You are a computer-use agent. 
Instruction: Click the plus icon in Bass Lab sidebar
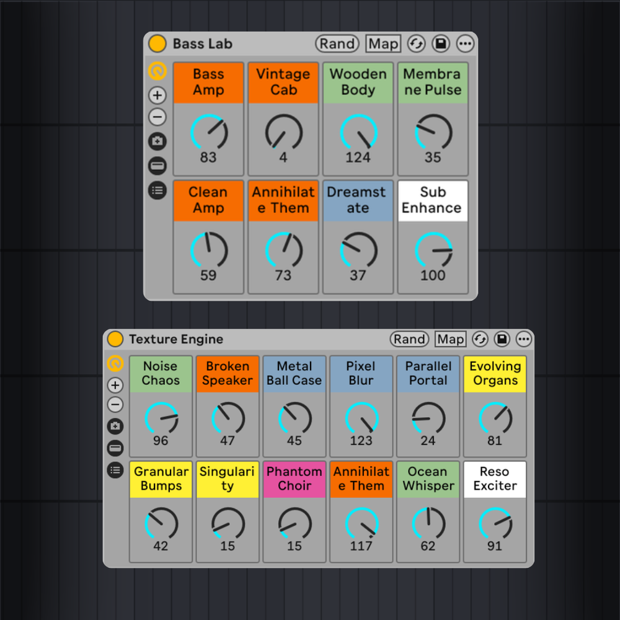click(157, 95)
